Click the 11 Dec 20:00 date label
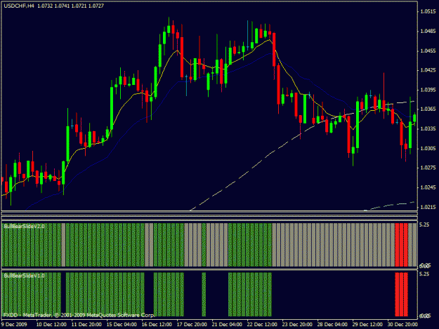The width and height of the screenshot is (439, 329). click(x=86, y=324)
